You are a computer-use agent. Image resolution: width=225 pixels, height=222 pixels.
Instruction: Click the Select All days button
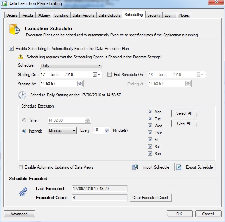click(184, 113)
